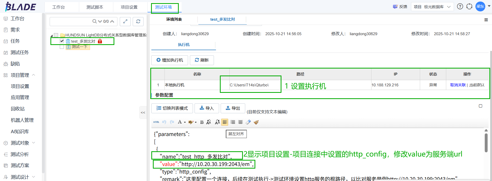Open the font color dropdown arrow

point(185,122)
